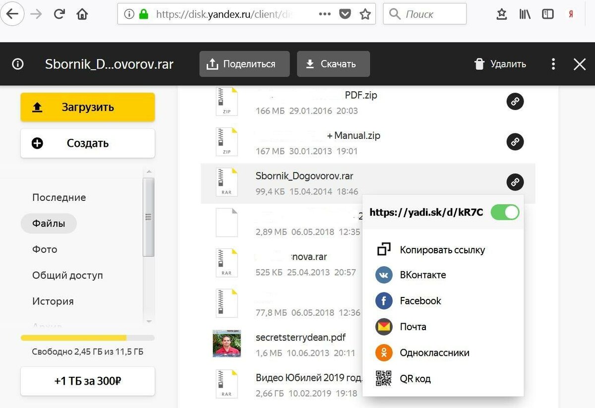Click the Свободно 2,45 ГБ из 11,5 ГБ text
The image size is (595, 408).
pos(88,352)
